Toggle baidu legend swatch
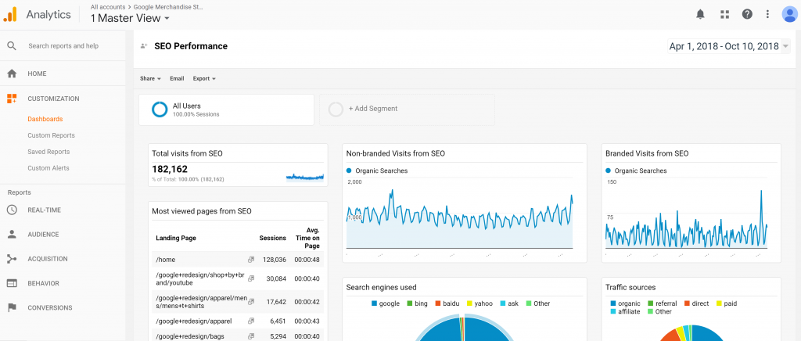 click(x=437, y=303)
